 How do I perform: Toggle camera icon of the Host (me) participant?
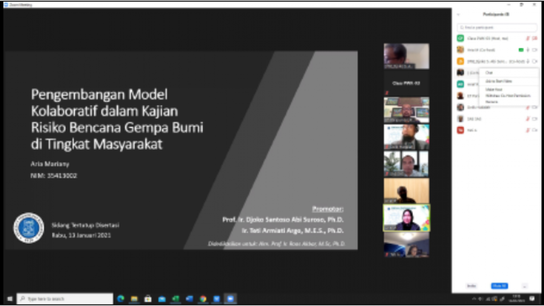pyautogui.click(x=535, y=38)
